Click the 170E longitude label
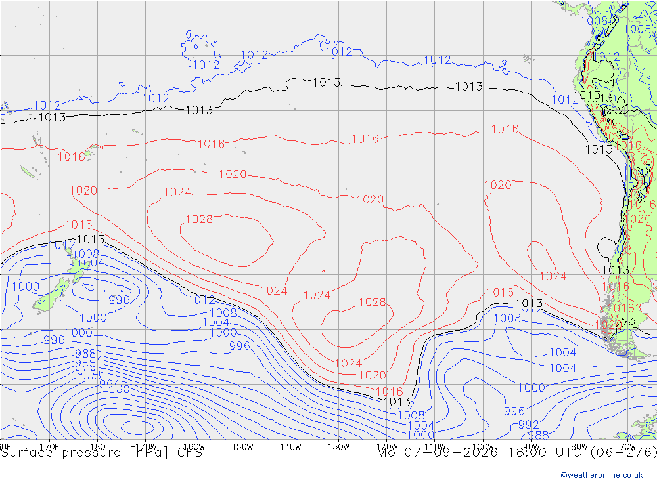657x481 pixels. click(49, 447)
